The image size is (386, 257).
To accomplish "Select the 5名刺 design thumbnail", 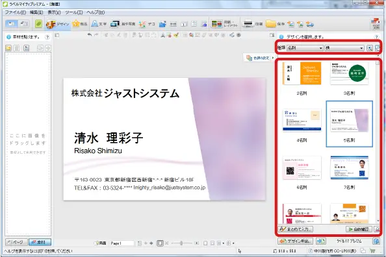I will point(350,124).
